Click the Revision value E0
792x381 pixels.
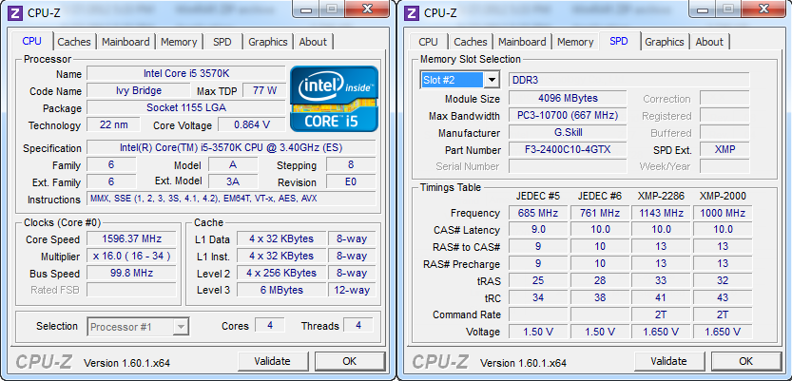351,181
